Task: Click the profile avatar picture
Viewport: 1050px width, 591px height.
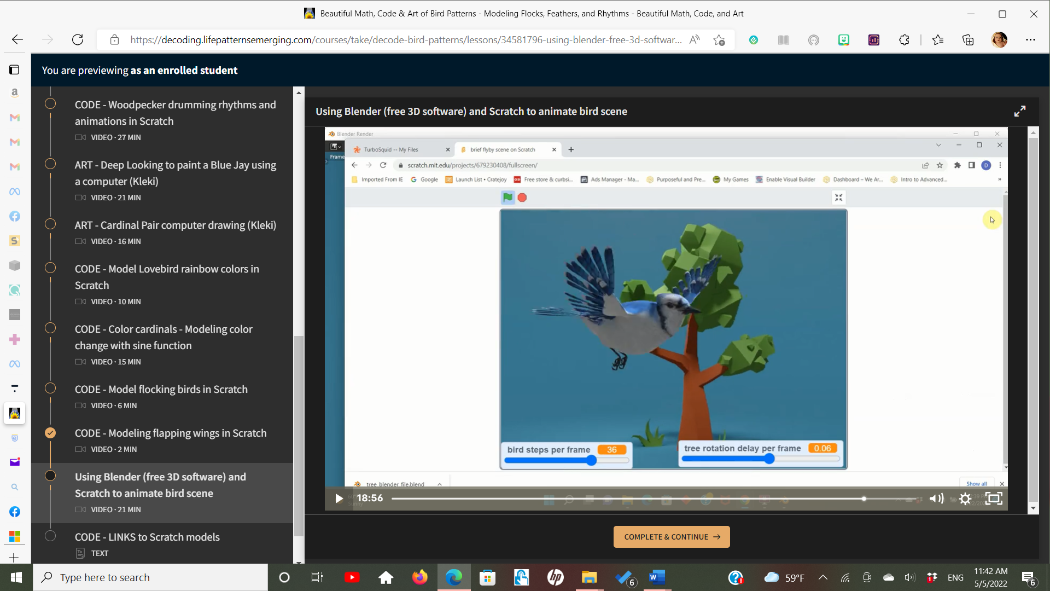Action: click(999, 39)
